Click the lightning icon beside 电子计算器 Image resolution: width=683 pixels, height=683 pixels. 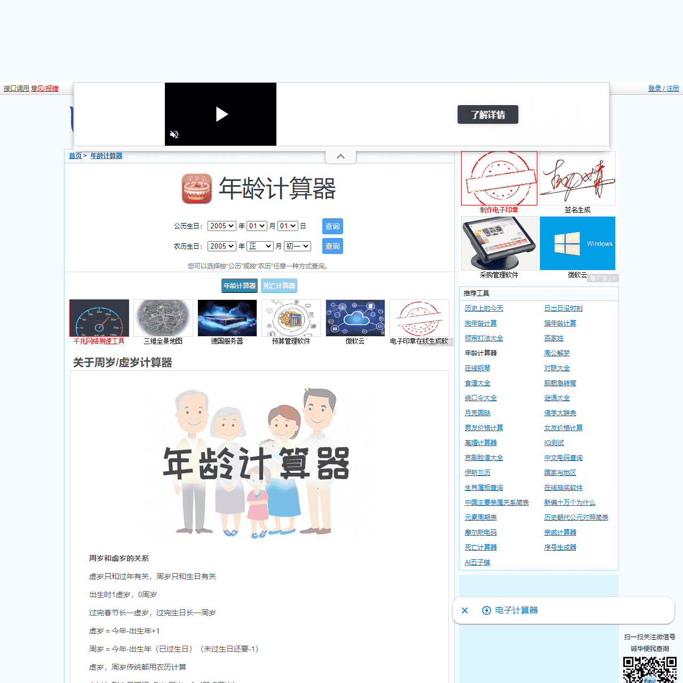[x=486, y=610]
